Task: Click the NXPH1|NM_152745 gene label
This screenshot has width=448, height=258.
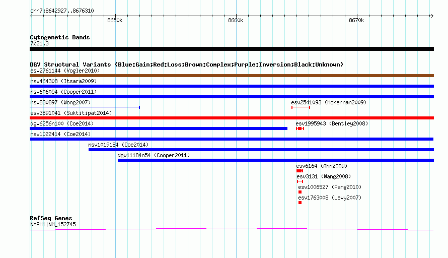Action: click(x=53, y=225)
